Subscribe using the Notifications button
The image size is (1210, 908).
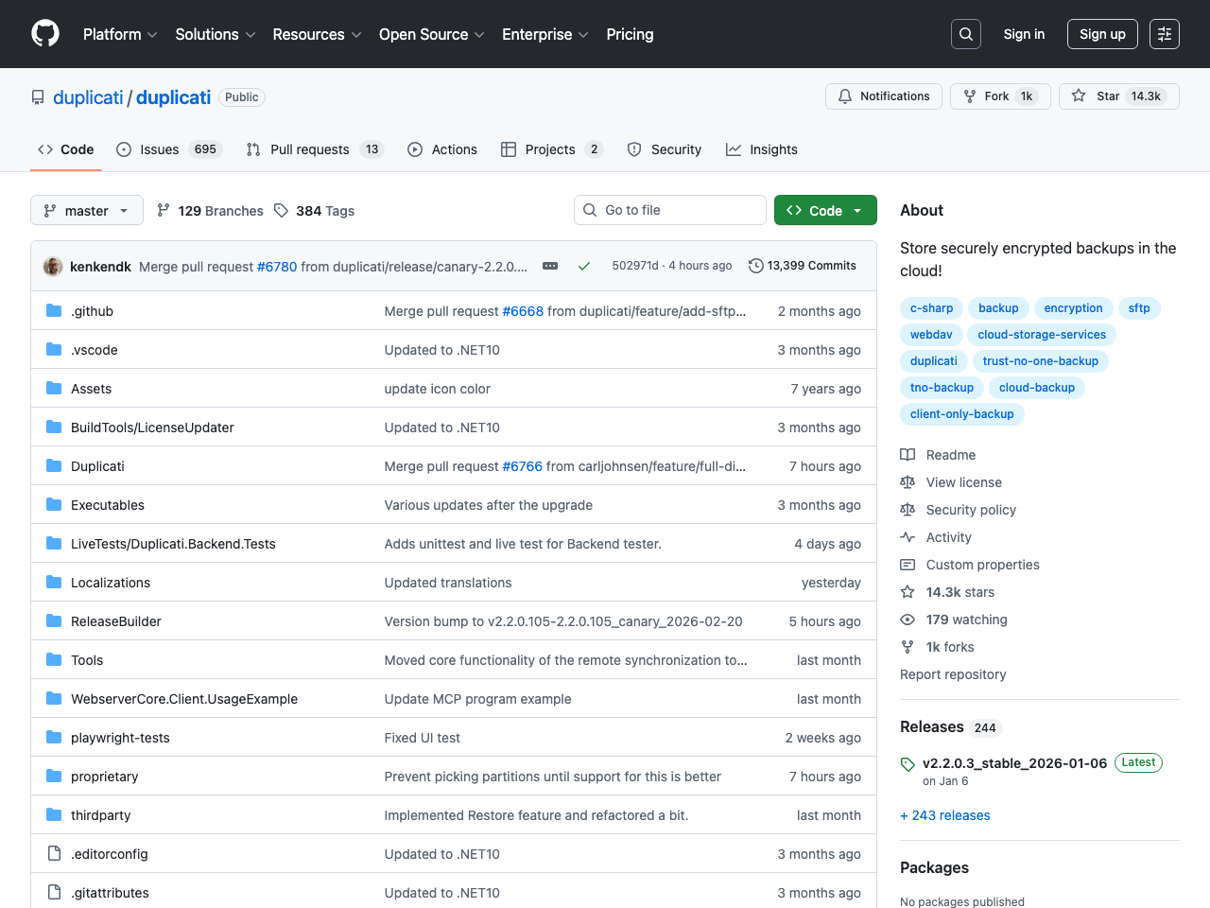(883, 96)
